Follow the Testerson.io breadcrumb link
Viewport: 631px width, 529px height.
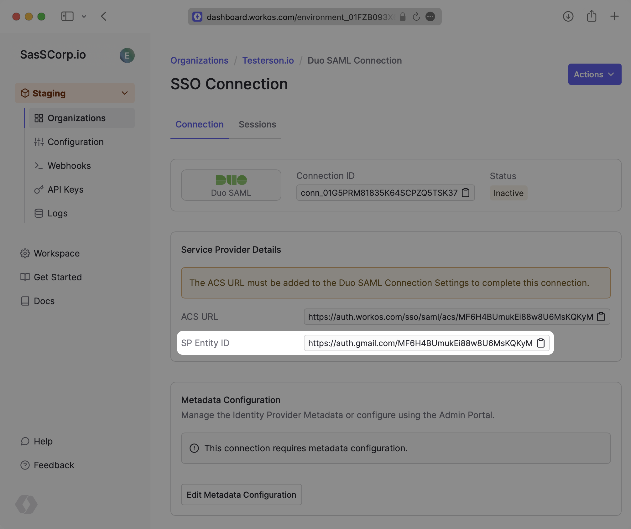(x=268, y=60)
